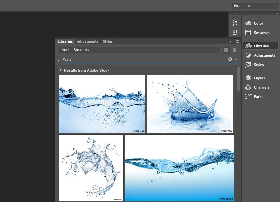Collapse the Results from Adobe Stock section
The width and height of the screenshot is (280, 202).
point(61,70)
